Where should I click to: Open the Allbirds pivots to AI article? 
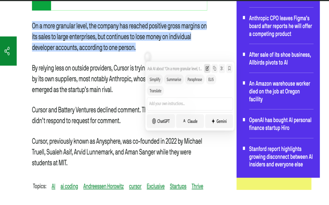pos(280,58)
